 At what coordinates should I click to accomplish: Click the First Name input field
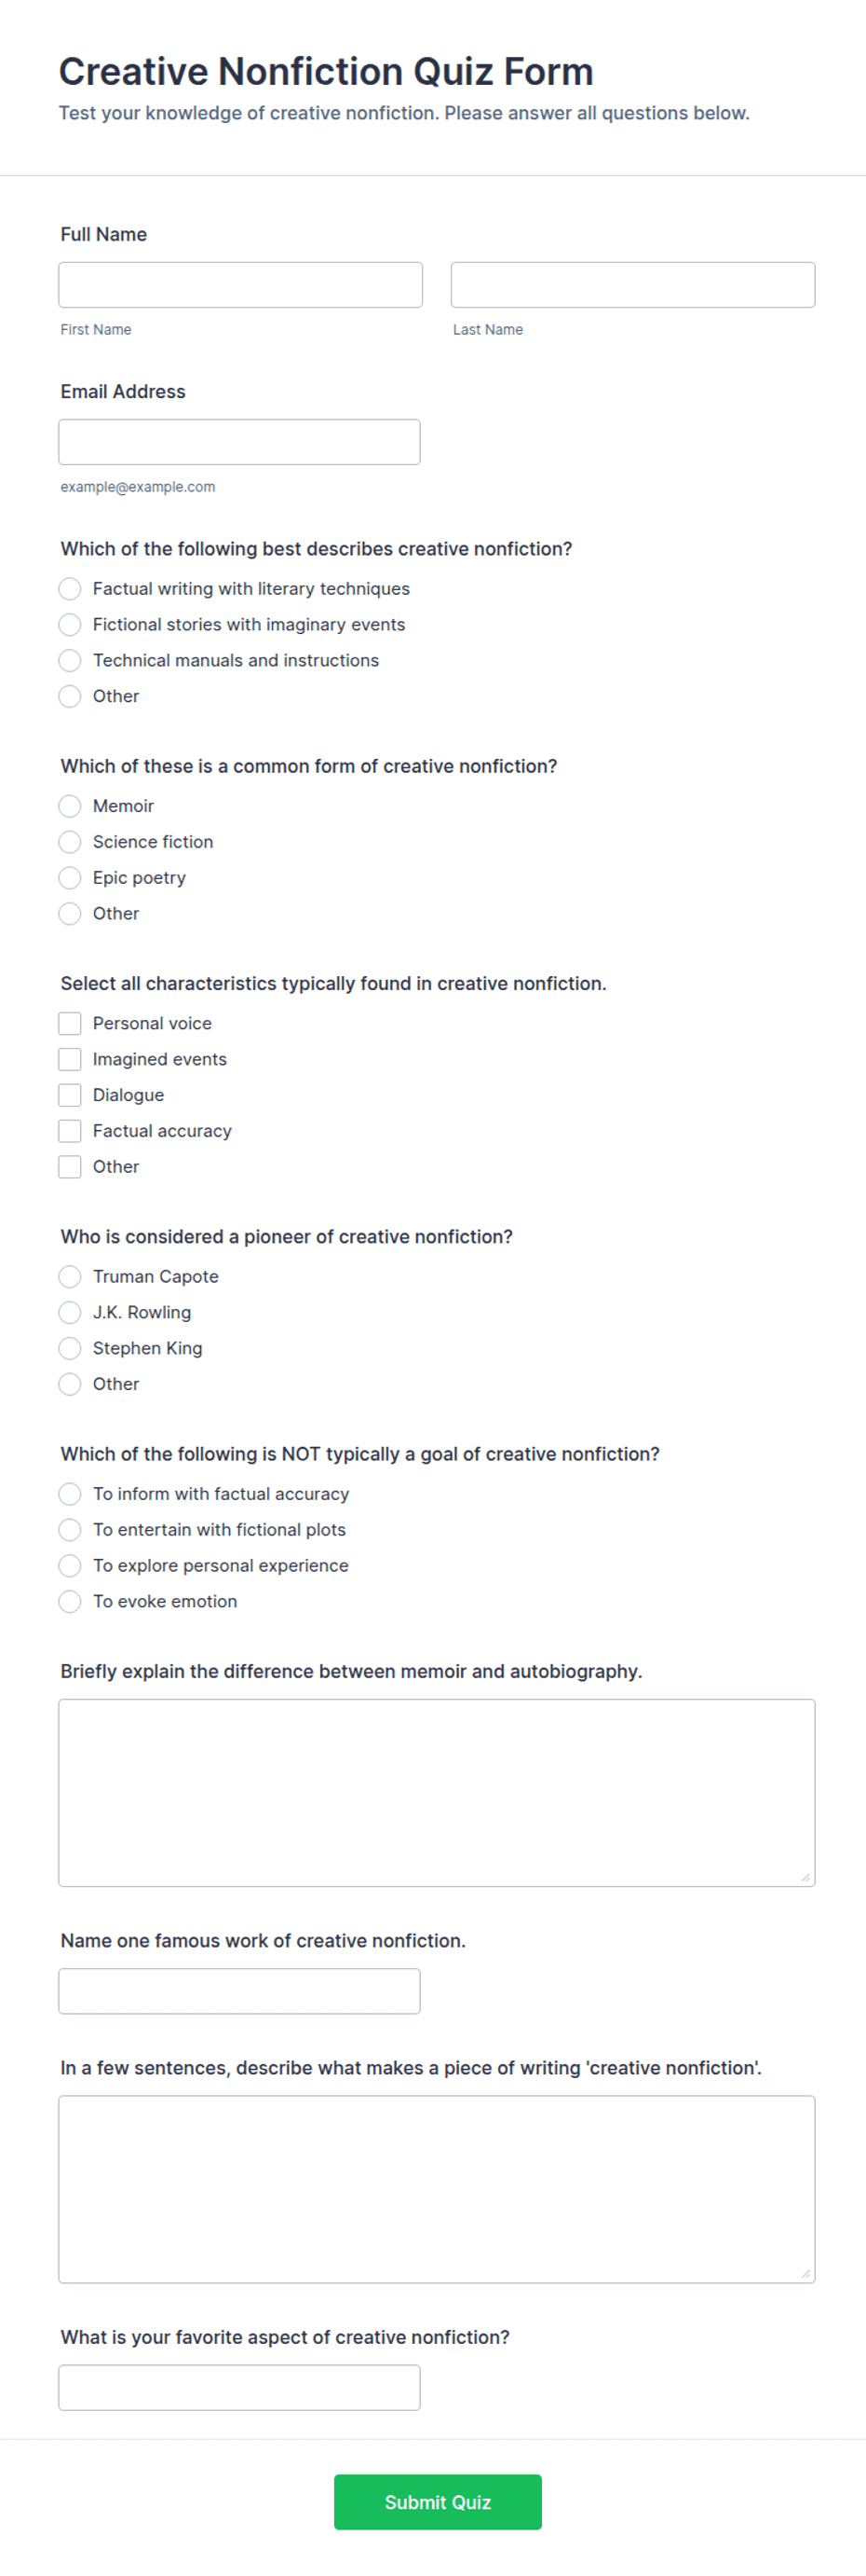tap(239, 285)
